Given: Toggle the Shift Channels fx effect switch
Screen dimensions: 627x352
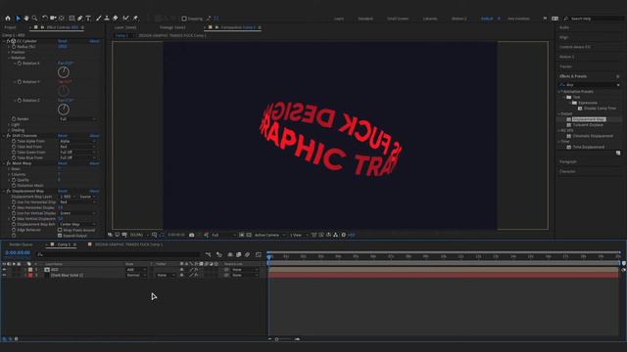Looking at the screenshot, I should tap(9, 136).
